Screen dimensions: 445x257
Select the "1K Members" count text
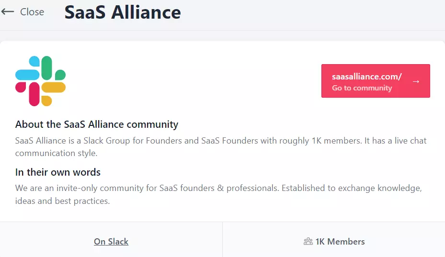pyautogui.click(x=340, y=242)
